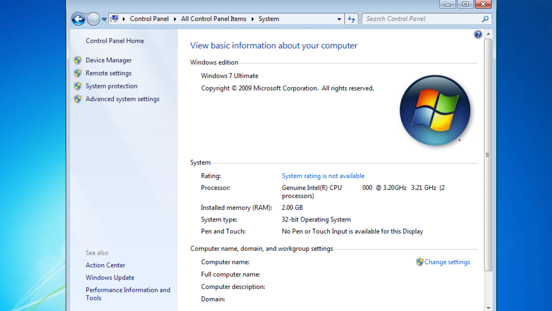This screenshot has height=311, width=552.
Task: Click the shield icon beside System protection
Action: point(78,86)
